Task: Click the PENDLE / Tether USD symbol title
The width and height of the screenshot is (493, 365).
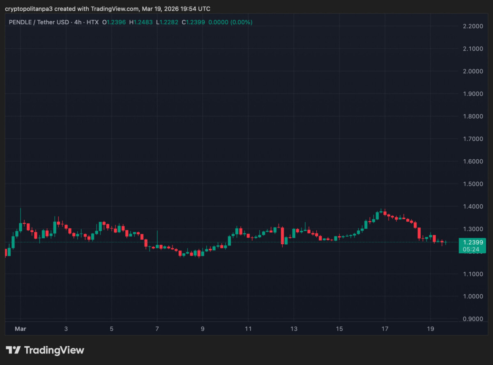Action: click(x=39, y=22)
